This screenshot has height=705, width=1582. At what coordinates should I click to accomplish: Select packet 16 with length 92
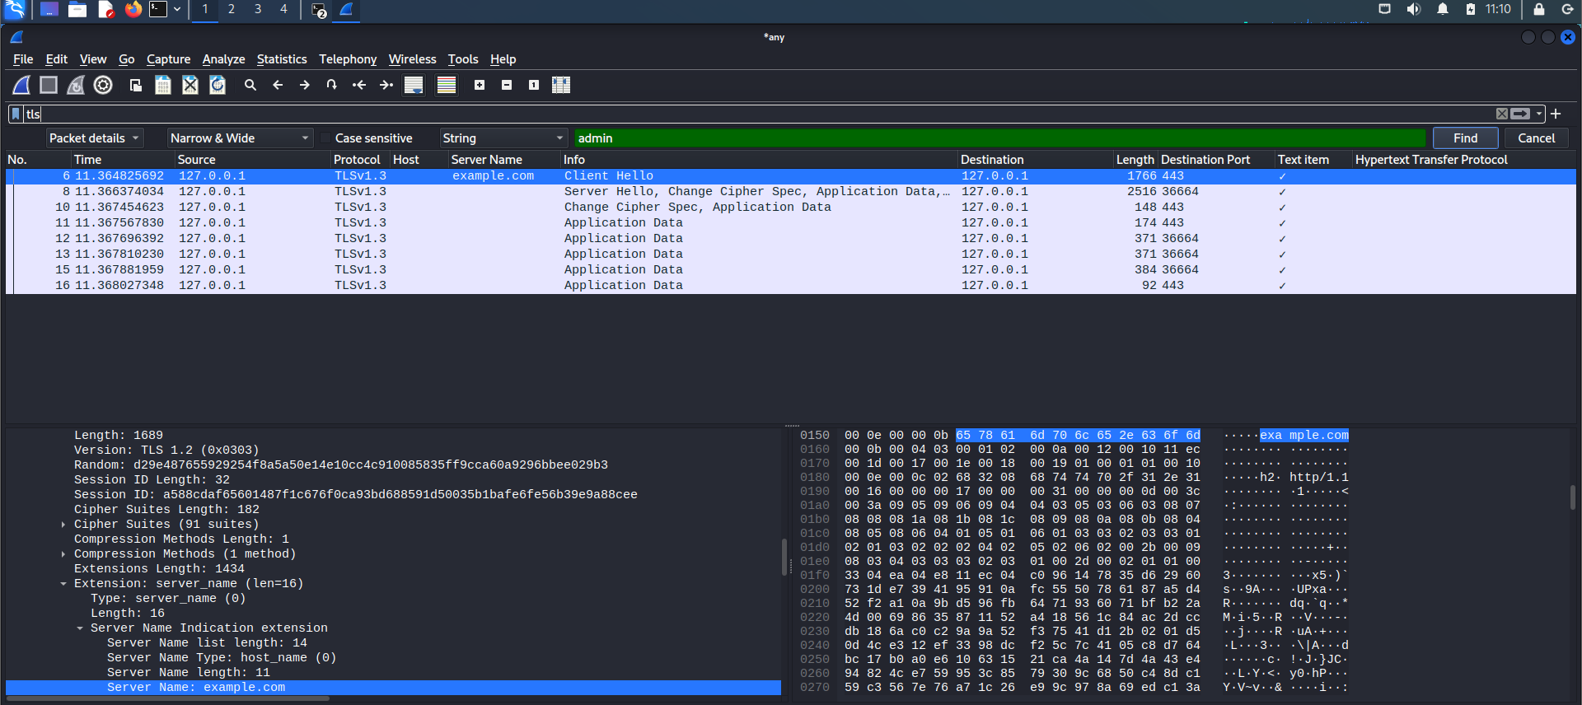[791, 285]
